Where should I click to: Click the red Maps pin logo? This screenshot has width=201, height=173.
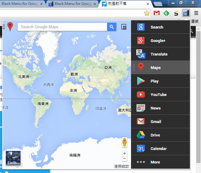(x=10, y=27)
